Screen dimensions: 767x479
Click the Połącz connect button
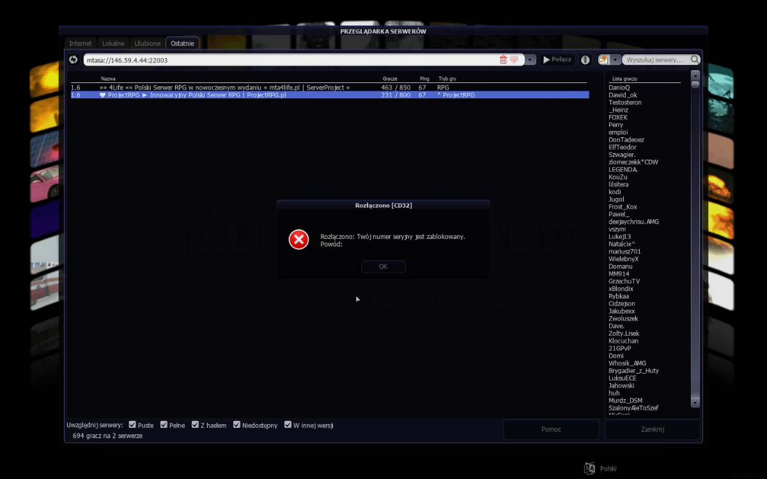[x=557, y=59]
